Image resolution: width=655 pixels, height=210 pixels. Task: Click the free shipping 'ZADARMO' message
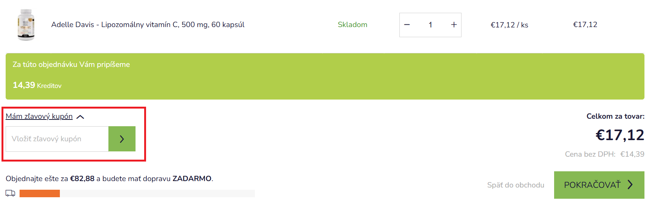point(109,179)
